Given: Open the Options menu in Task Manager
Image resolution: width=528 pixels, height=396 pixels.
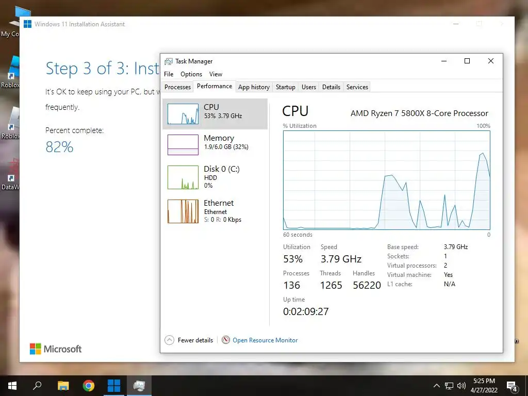Looking at the screenshot, I should point(191,74).
